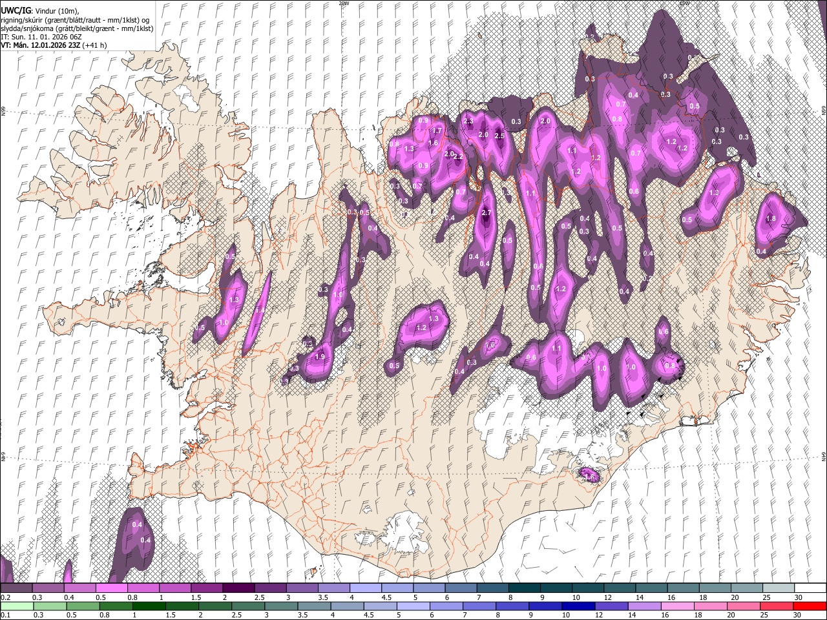Click the snow scale swatch between 0.2 and 0.3
The height and width of the screenshot is (620, 827).
coord(16,588)
